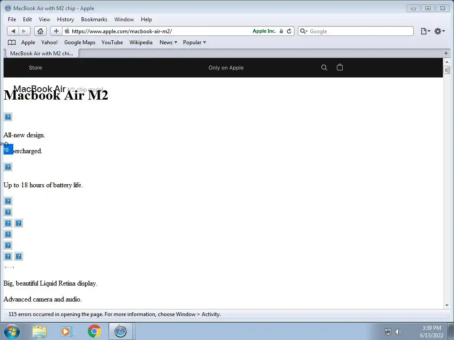This screenshot has height=340, width=454.
Task: Click the broken image below Macbook Air M2 heading
Action: [8, 117]
